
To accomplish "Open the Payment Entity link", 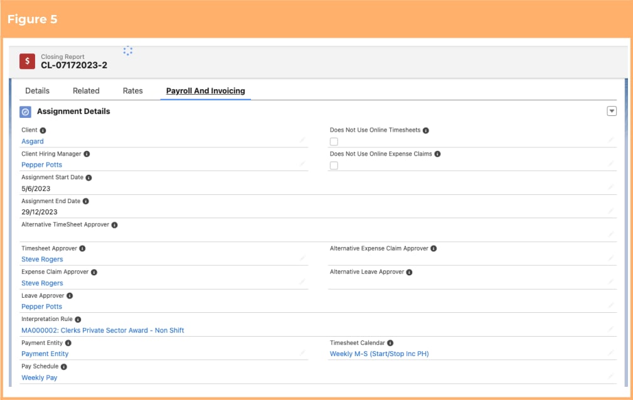I will click(45, 354).
